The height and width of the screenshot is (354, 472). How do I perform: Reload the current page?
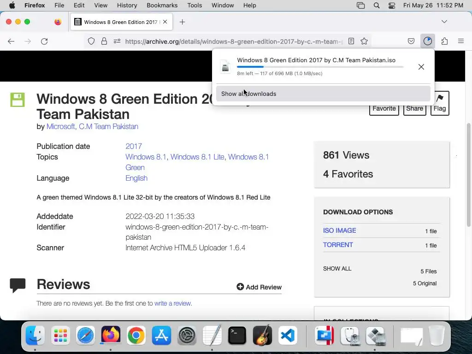click(44, 41)
